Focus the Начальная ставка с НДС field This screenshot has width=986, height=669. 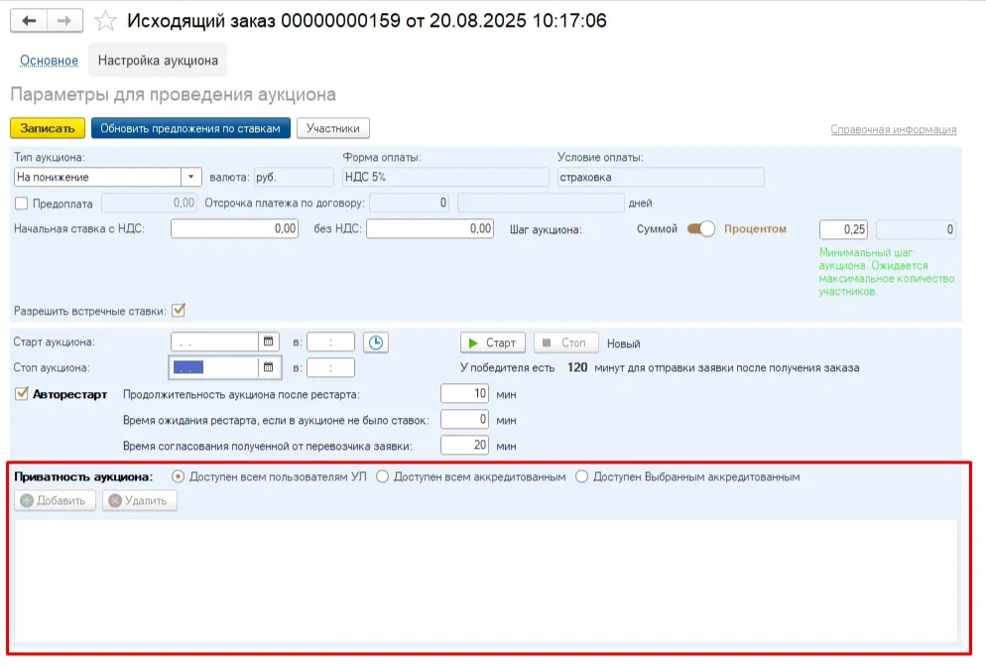[234, 228]
